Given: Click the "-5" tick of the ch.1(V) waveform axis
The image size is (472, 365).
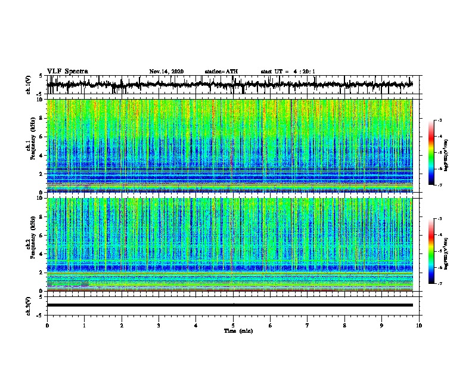Looking at the screenshot, I should point(40,94).
